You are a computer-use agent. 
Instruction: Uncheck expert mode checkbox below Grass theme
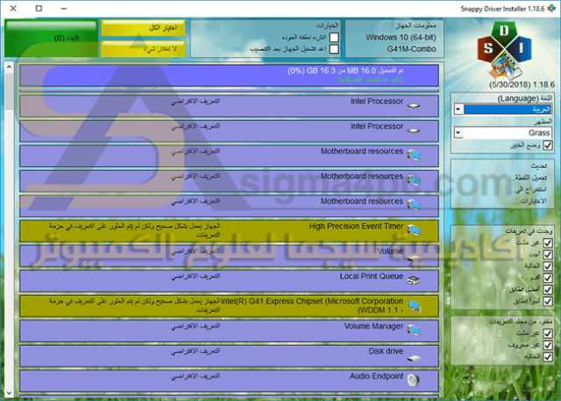pyautogui.click(x=547, y=145)
